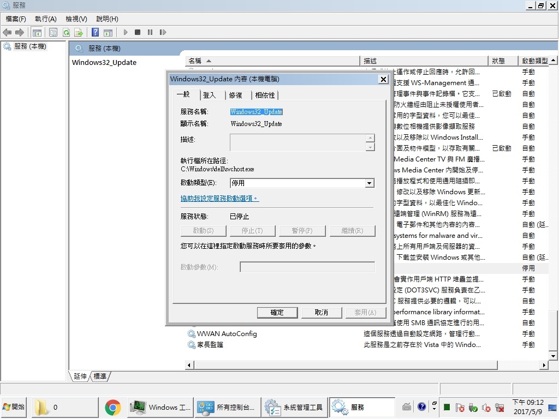Open the 檢視(V) menu
This screenshot has height=419, width=559.
pyautogui.click(x=76, y=19)
